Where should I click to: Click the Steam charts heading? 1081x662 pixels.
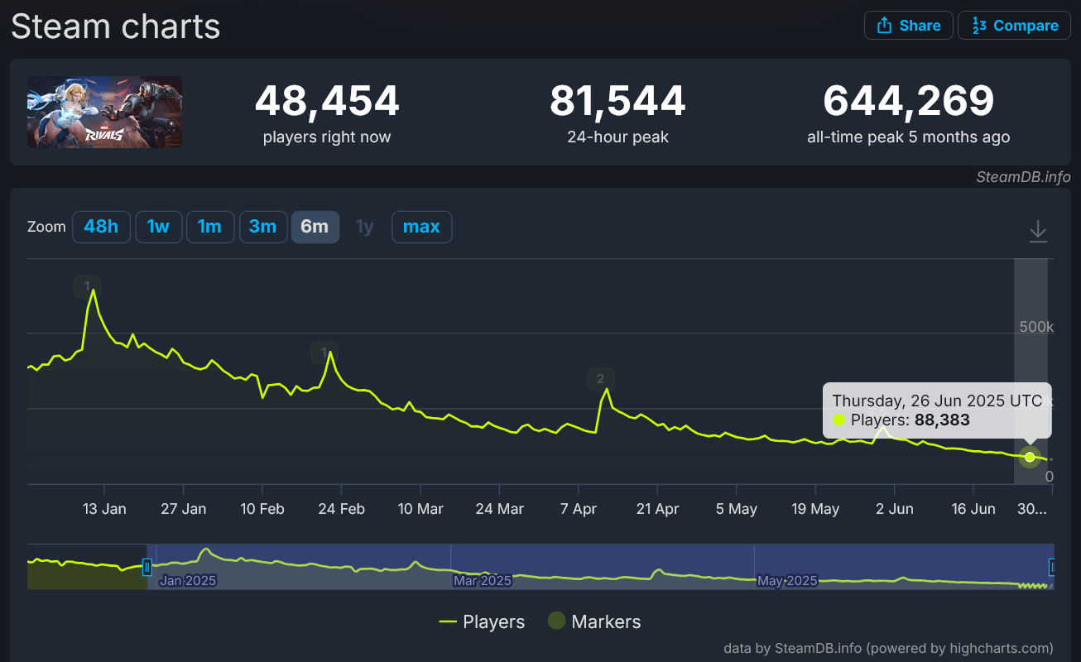point(116,27)
